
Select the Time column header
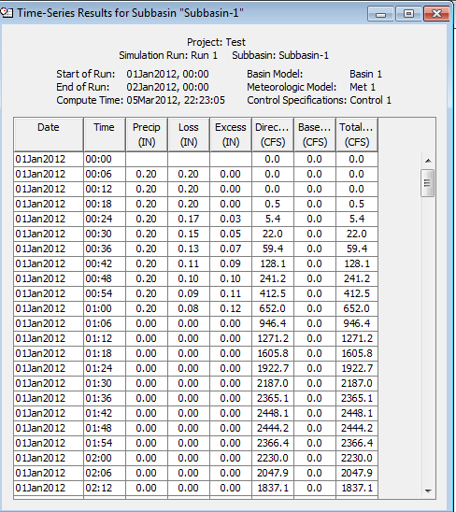pyautogui.click(x=105, y=135)
